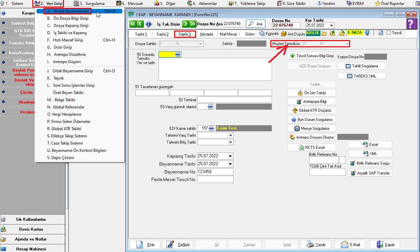Toggle the Tescil checkbox
This screenshot has width=420, height=252.
pos(388,33)
